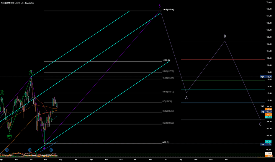Click the 116.71 high price value
The width and height of the screenshot is (275, 162).
(269, 77)
